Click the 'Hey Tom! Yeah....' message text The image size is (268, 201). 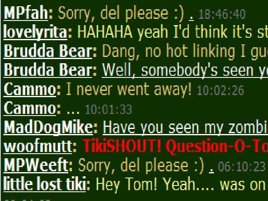(182, 184)
